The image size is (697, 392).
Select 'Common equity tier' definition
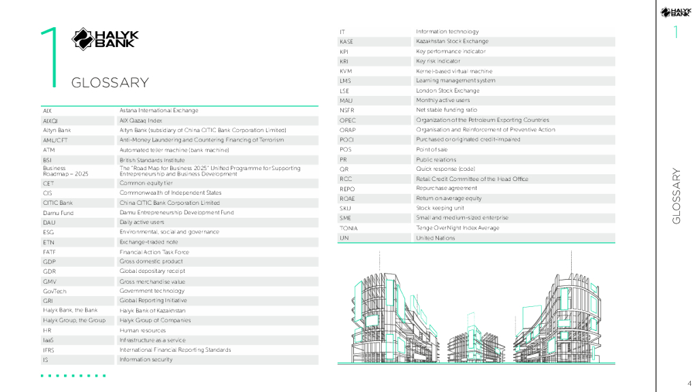point(146,182)
